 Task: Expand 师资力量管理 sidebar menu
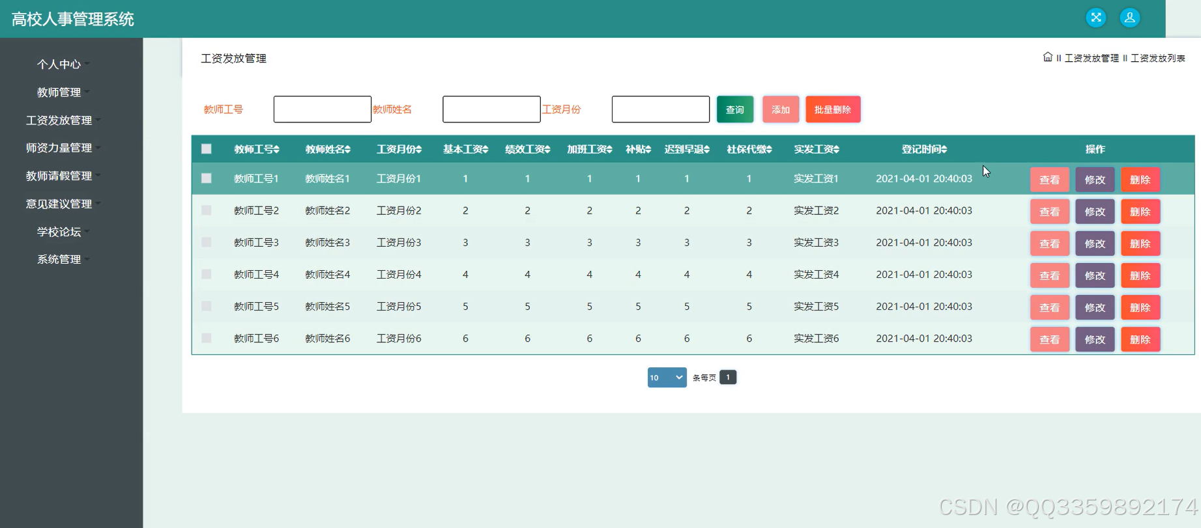click(x=63, y=148)
